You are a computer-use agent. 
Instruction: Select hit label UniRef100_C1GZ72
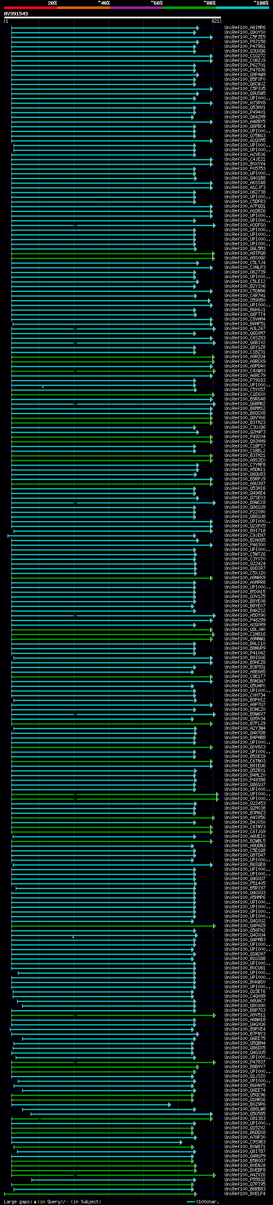pyautogui.click(x=245, y=56)
